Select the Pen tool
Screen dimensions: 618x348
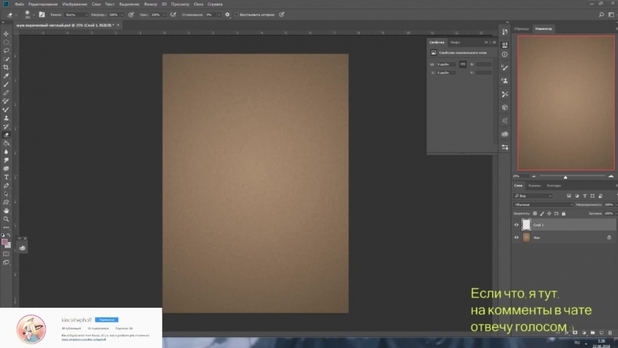pos(6,186)
